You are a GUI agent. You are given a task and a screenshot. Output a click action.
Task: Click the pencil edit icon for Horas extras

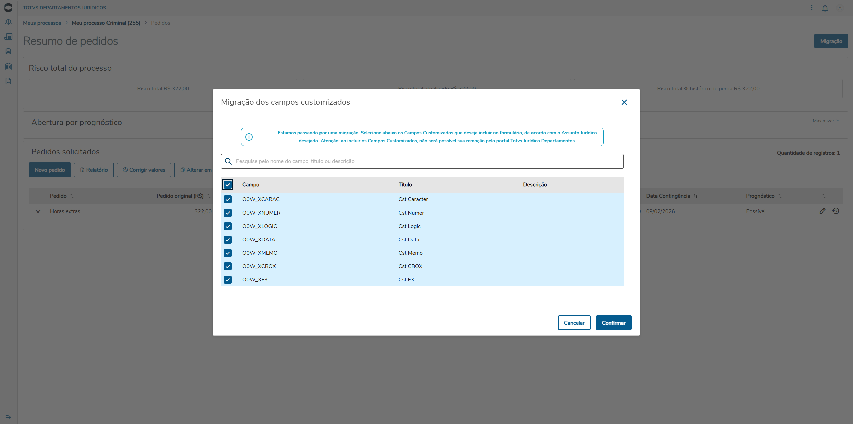coord(822,211)
